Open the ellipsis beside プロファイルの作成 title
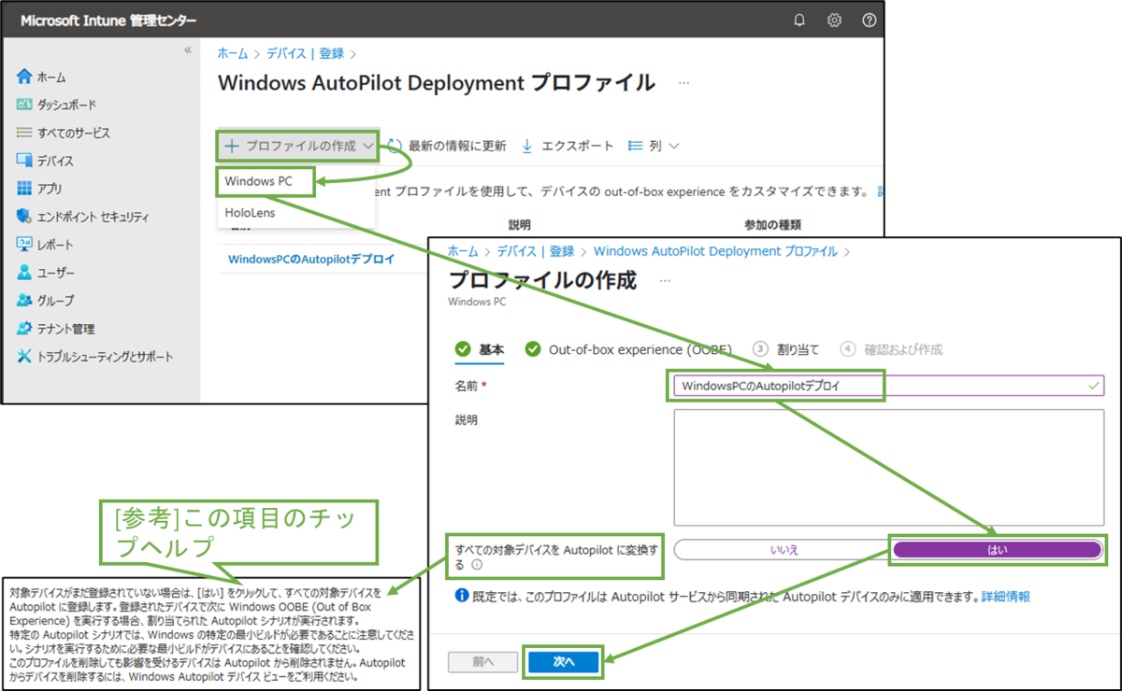Viewport: 1122px width, 691px height. [665, 280]
